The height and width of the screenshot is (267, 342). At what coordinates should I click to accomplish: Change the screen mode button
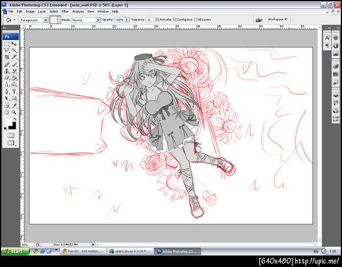click(x=11, y=143)
